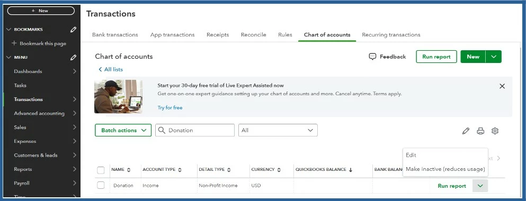The image size is (526, 201).
Task: Open Tasks in the sidebar
Action: tap(20, 86)
